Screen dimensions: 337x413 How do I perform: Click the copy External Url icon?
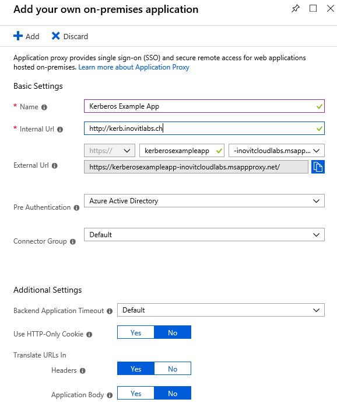click(318, 166)
